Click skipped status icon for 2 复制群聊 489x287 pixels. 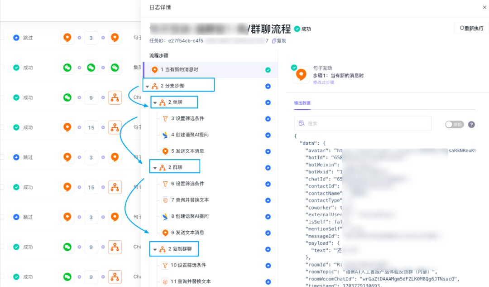(x=268, y=249)
